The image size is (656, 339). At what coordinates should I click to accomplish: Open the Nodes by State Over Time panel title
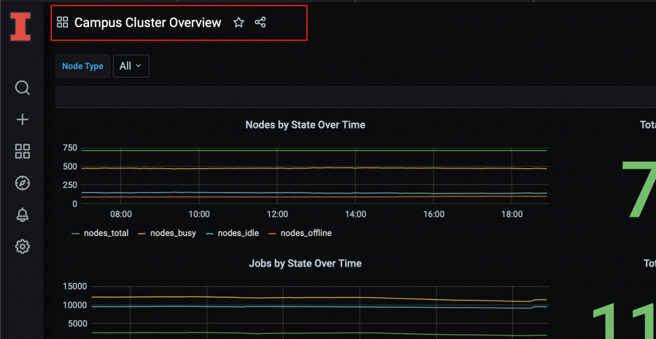[306, 125]
